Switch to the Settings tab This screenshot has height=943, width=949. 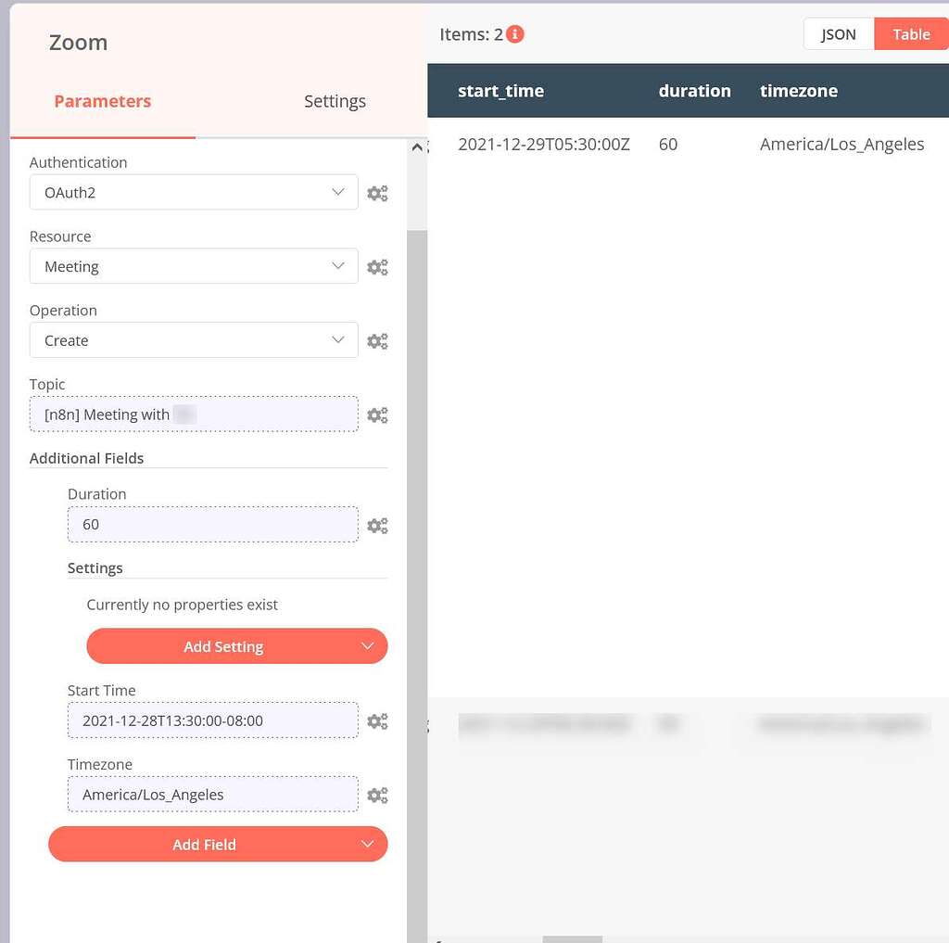click(x=335, y=101)
